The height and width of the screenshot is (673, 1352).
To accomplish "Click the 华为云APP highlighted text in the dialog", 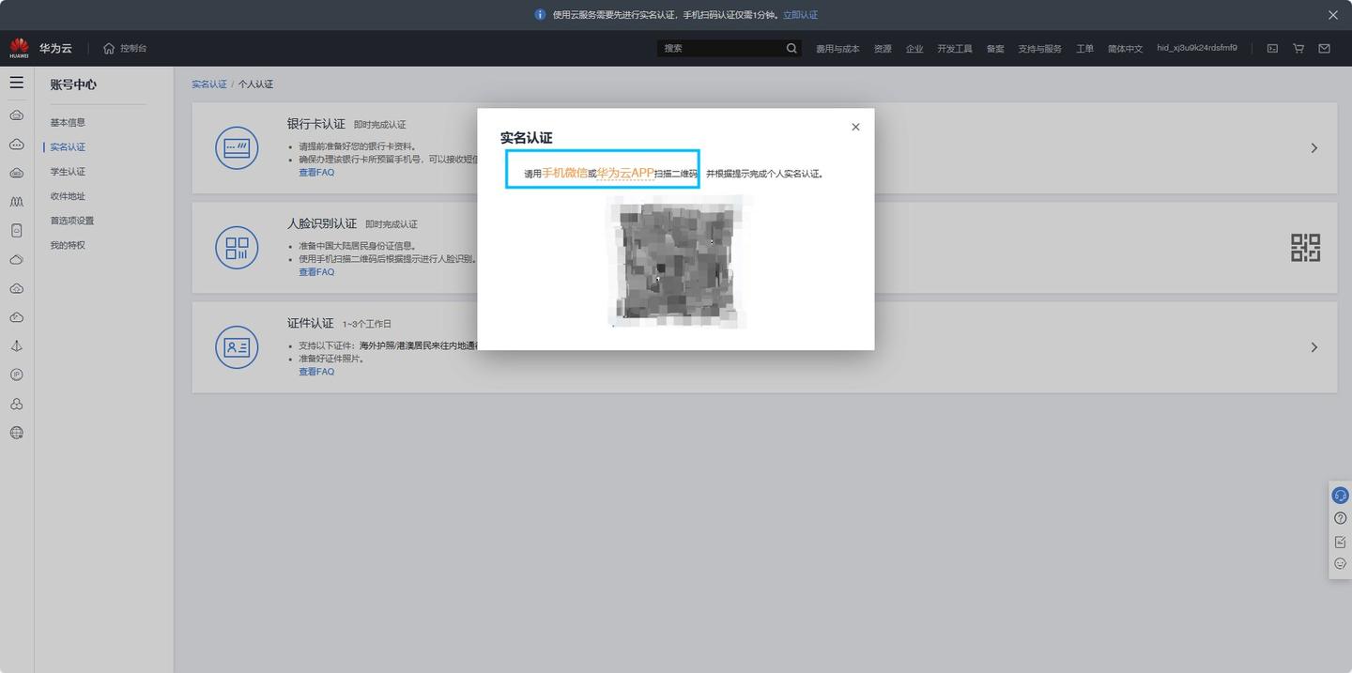I will (x=625, y=173).
